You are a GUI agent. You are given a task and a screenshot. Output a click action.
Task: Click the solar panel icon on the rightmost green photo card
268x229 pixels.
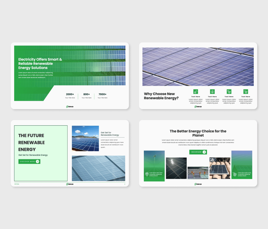[235, 174]
